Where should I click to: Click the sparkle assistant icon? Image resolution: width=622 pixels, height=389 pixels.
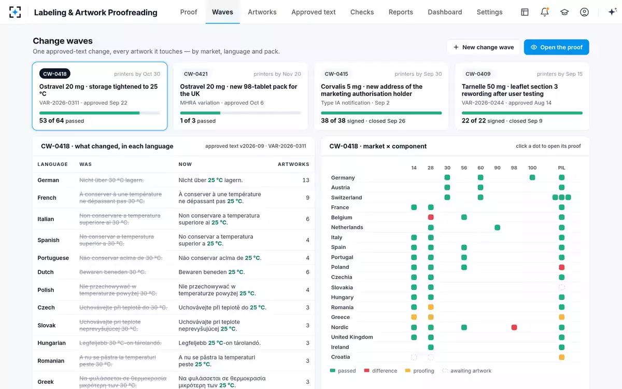(x=612, y=12)
